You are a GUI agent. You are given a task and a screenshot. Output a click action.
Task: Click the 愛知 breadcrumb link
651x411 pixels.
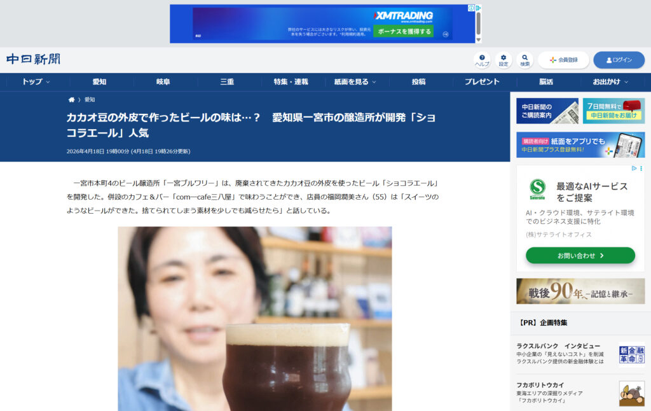pos(90,100)
